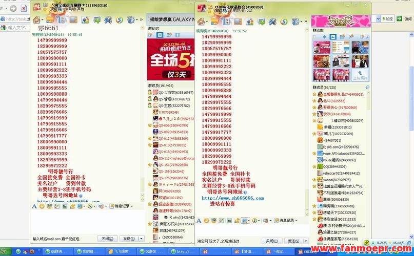414x256 pixels.
Task: Click send image icon in CHINA化妆品协会 input toolbar
Action: tap(229, 220)
